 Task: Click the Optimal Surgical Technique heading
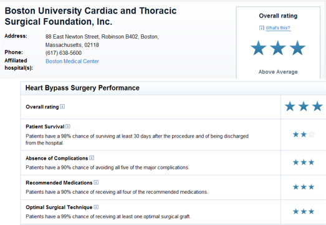[x=59, y=208]
